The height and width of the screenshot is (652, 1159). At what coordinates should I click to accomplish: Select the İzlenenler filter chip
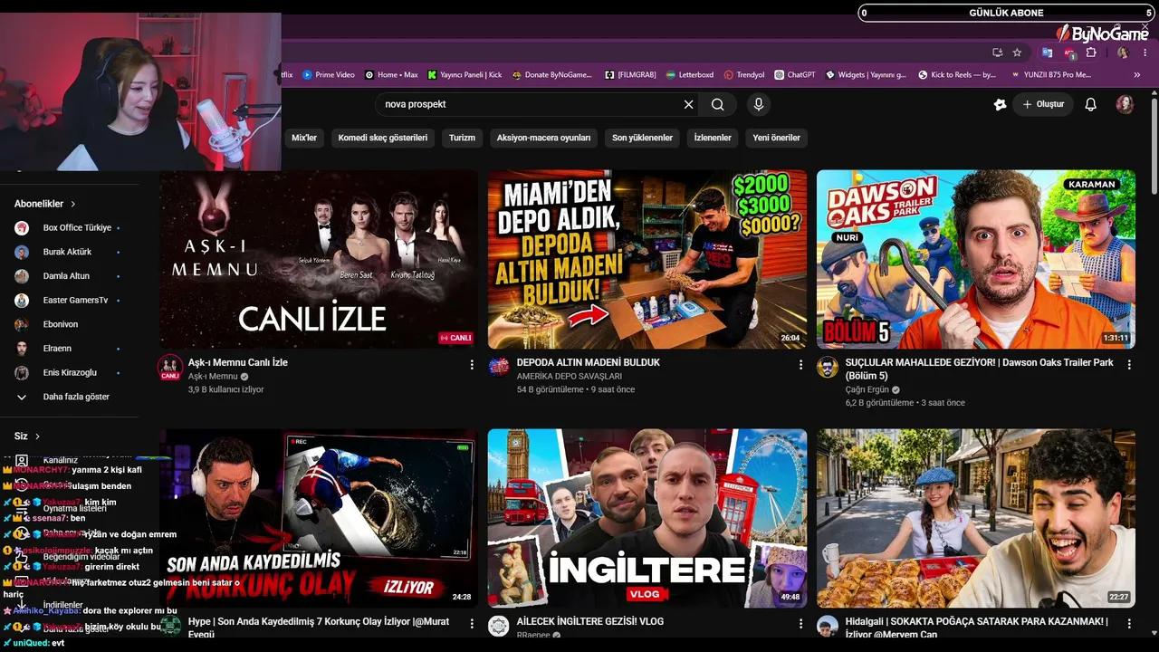[713, 138]
